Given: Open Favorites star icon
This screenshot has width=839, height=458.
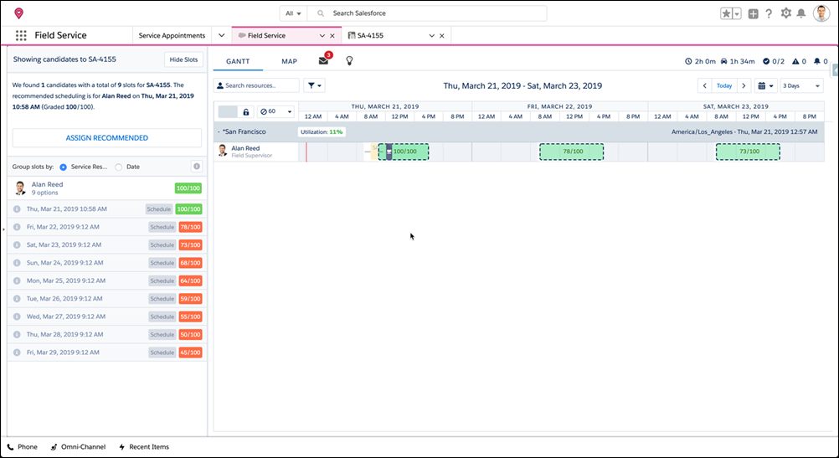Looking at the screenshot, I should pyautogui.click(x=726, y=14).
